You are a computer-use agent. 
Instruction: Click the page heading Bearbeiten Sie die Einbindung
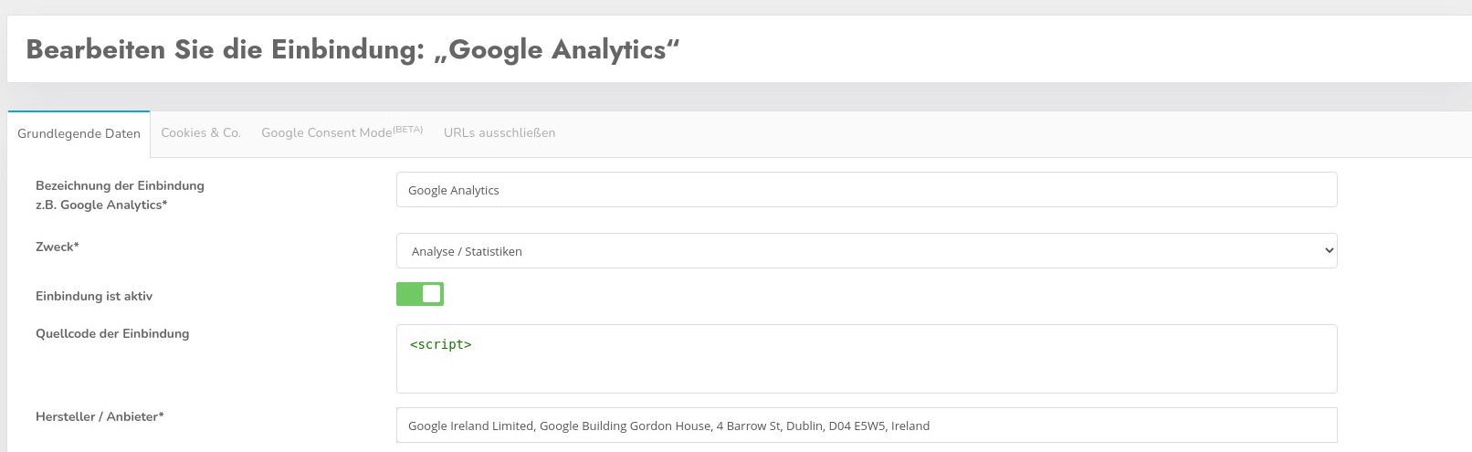[x=352, y=49]
